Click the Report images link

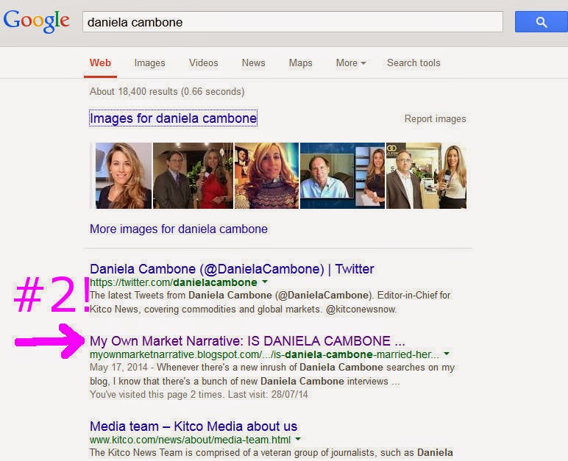coord(435,119)
